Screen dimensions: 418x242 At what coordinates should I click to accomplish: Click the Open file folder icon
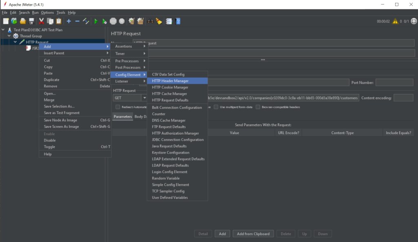pos(23,21)
